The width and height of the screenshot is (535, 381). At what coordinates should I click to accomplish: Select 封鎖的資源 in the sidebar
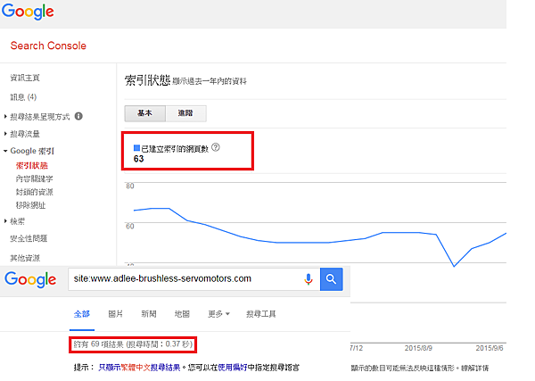pyautogui.click(x=34, y=192)
